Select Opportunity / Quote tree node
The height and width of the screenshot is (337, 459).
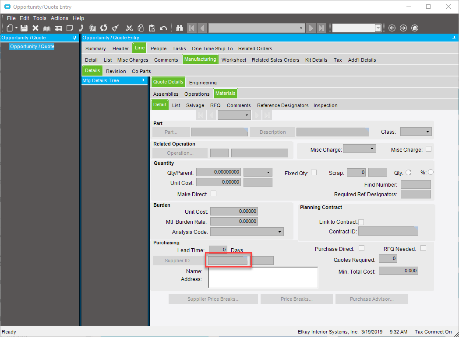click(32, 46)
